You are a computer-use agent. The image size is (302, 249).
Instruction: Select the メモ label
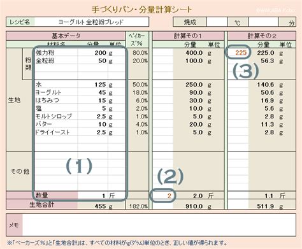(14, 225)
